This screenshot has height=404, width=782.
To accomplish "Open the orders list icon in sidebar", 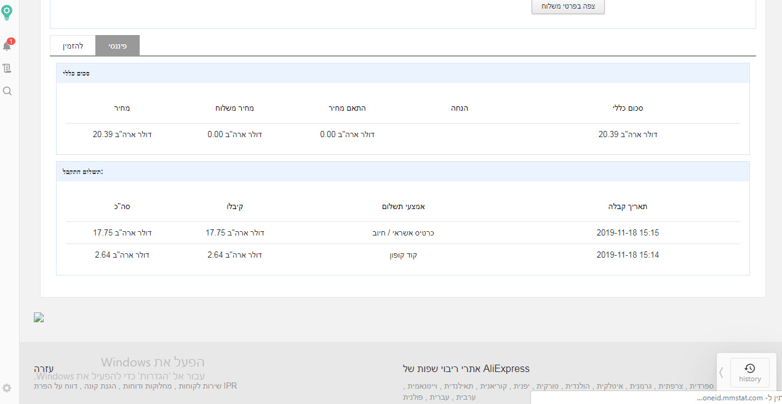I will [7, 68].
